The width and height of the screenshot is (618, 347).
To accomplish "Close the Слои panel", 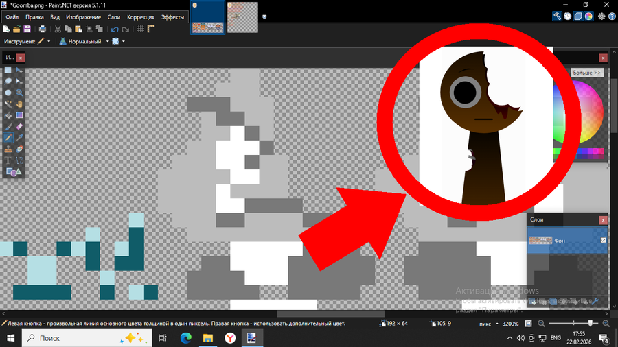I will tap(603, 220).
